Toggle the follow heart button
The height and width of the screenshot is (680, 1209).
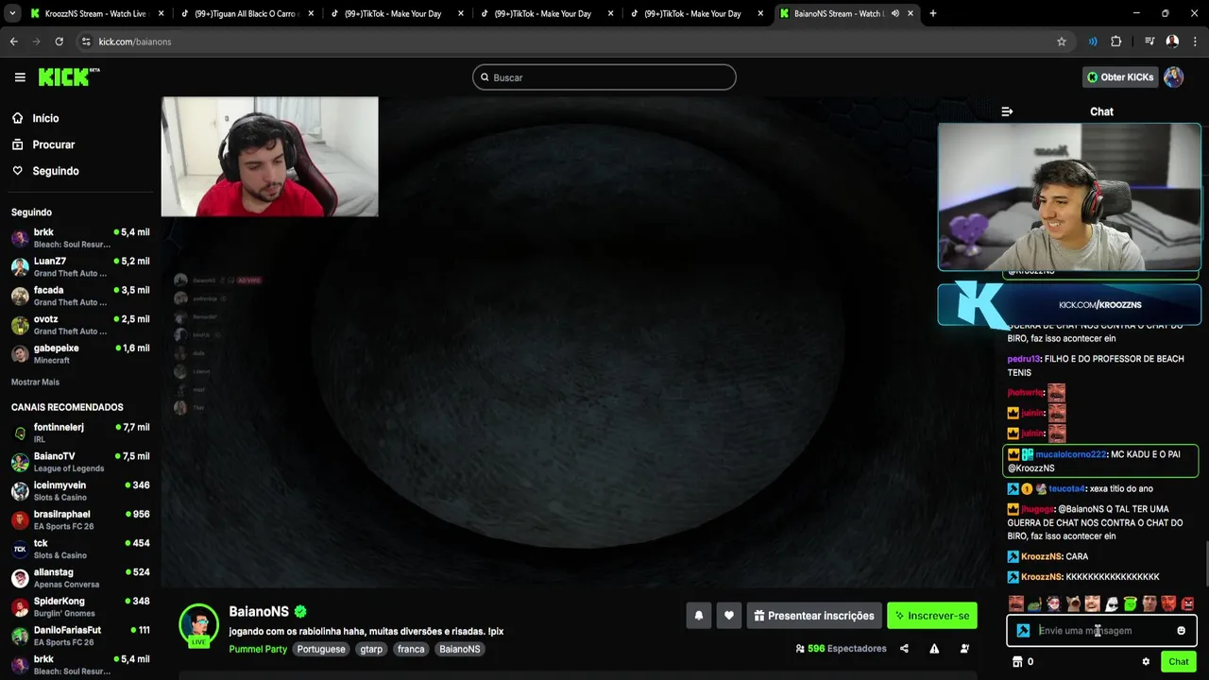point(728,616)
